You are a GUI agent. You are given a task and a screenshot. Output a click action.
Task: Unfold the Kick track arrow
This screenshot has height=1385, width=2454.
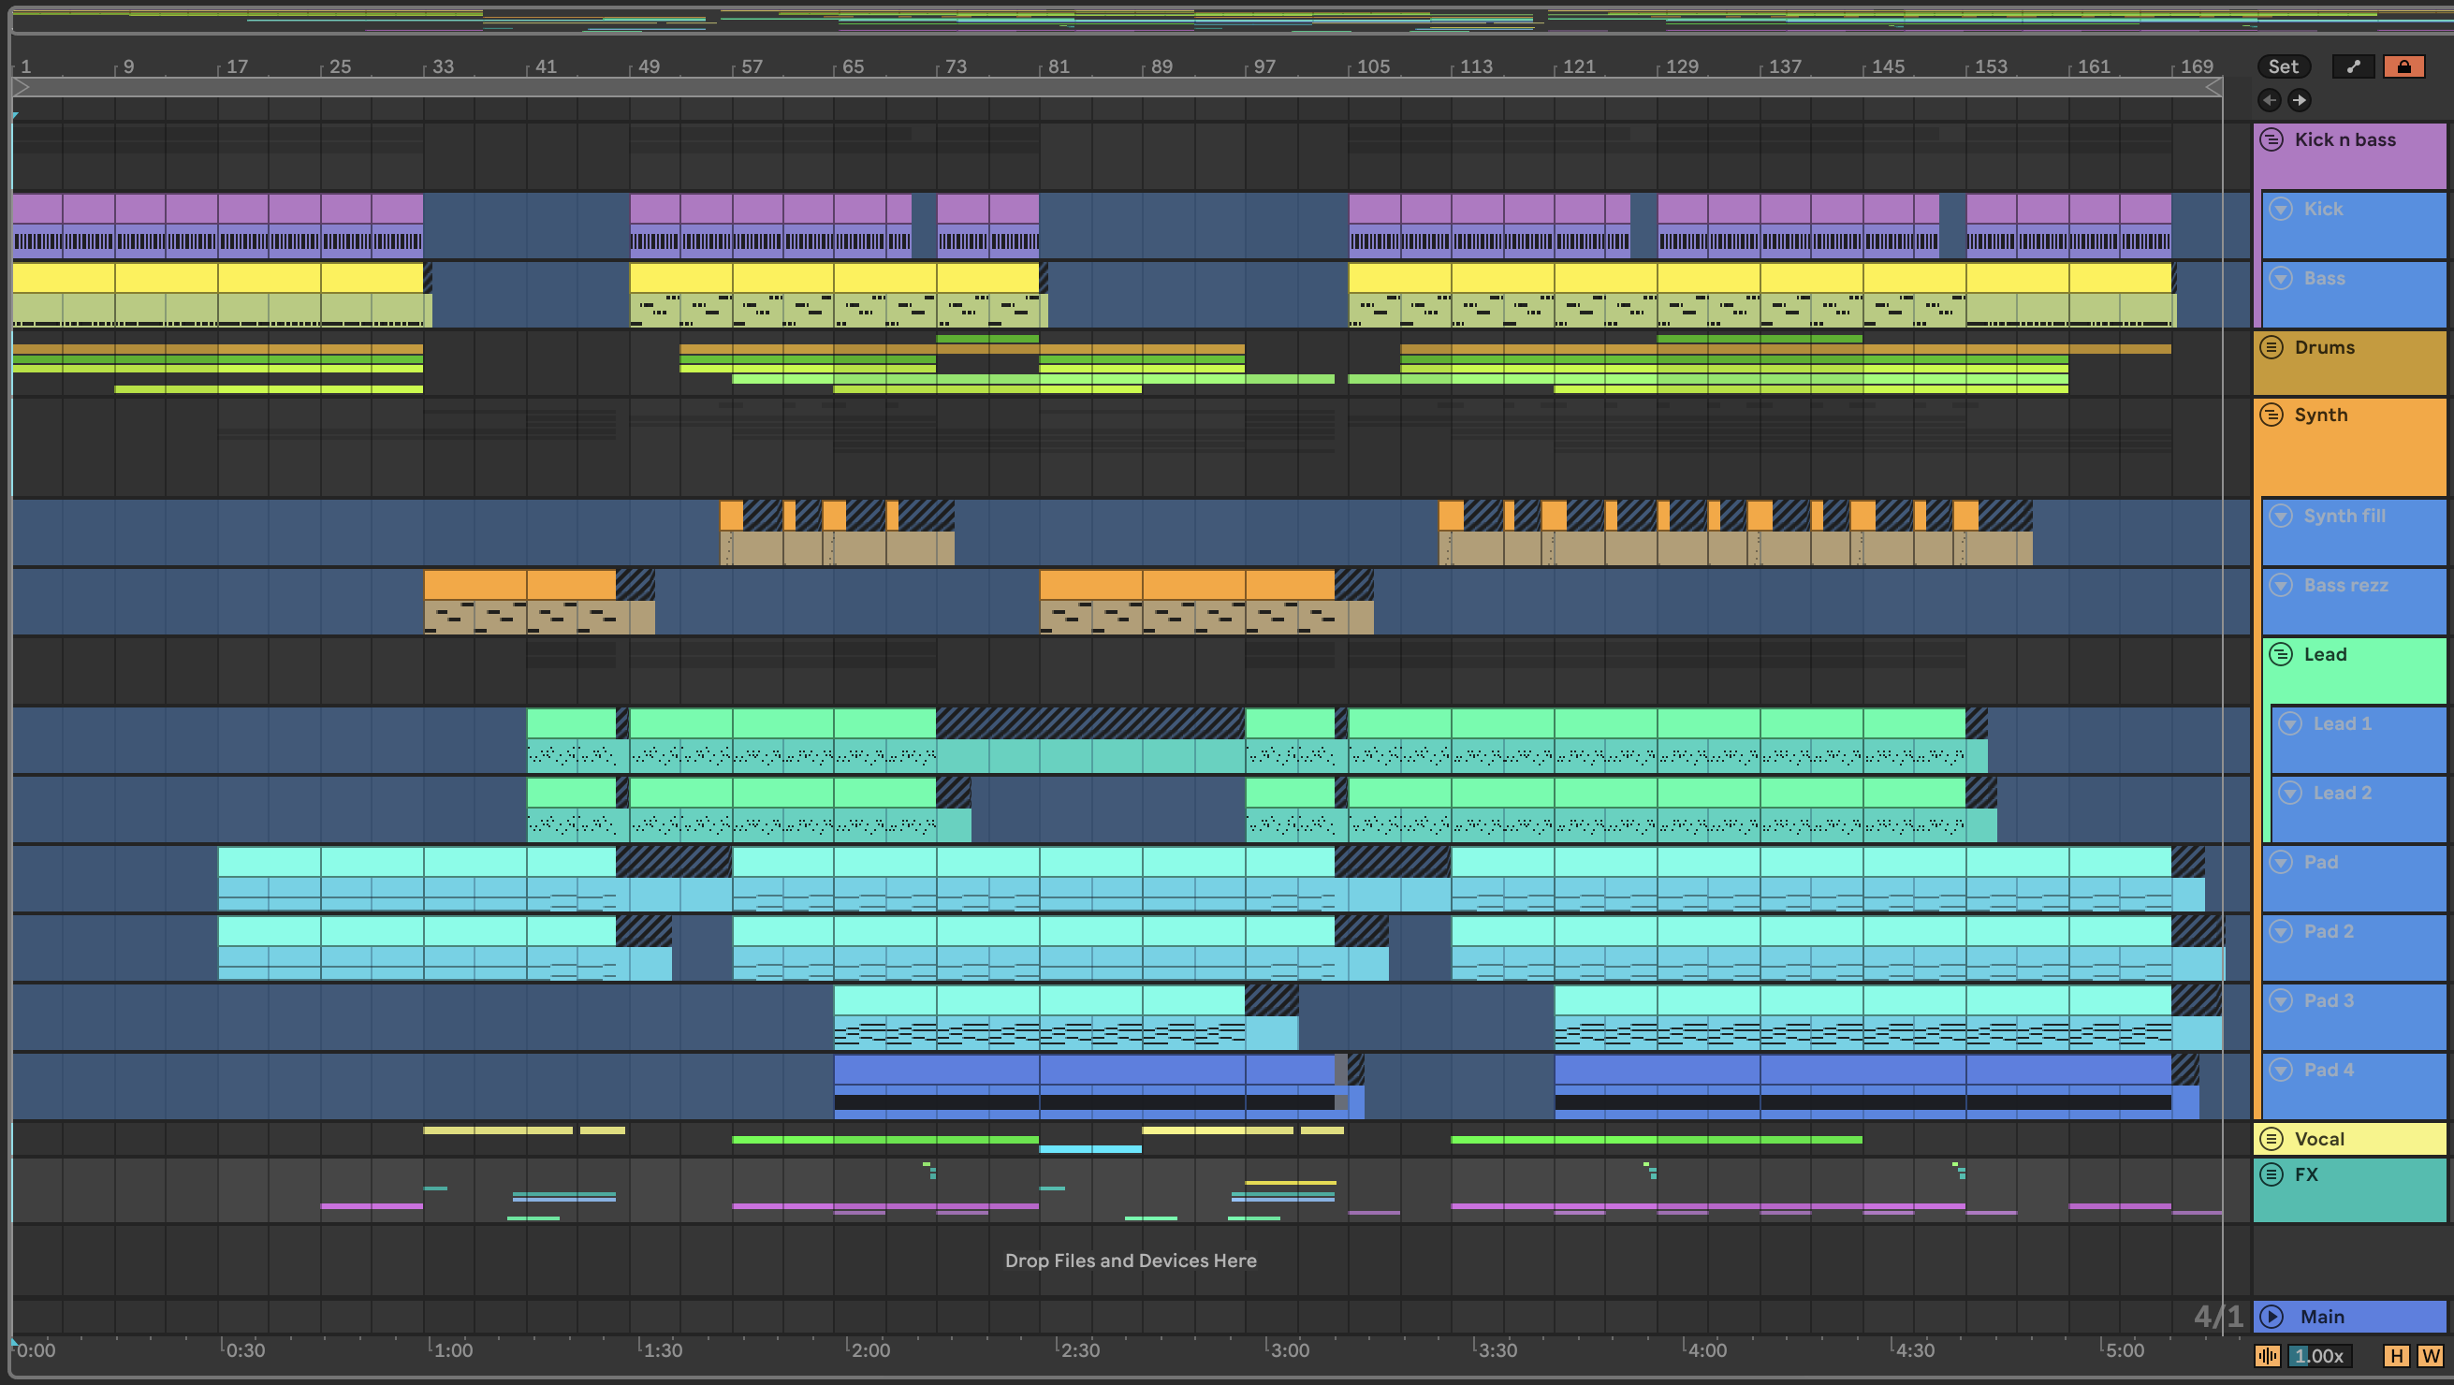(x=2281, y=209)
